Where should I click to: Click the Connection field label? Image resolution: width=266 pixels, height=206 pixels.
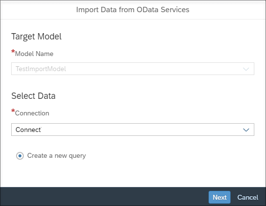32,113
